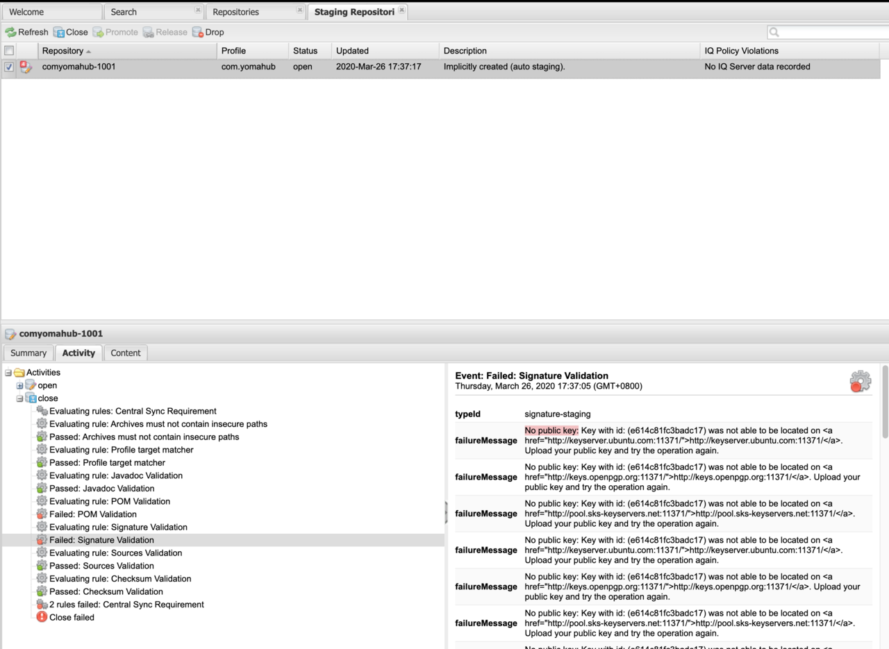Screen dimensions: 889x649
Task: Select the Failed: POM Validation icon
Action: (42, 514)
